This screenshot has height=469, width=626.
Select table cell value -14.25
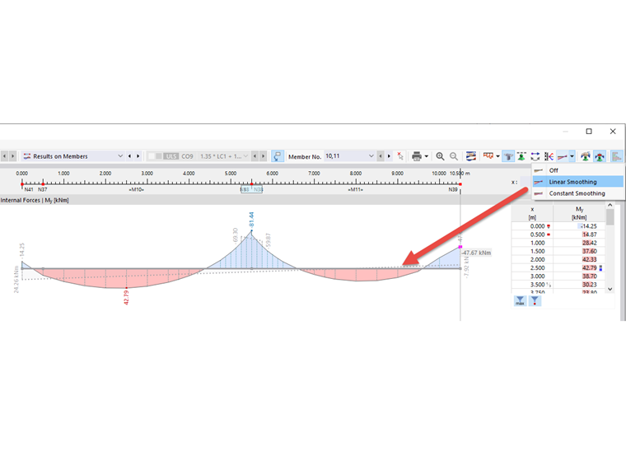point(579,226)
